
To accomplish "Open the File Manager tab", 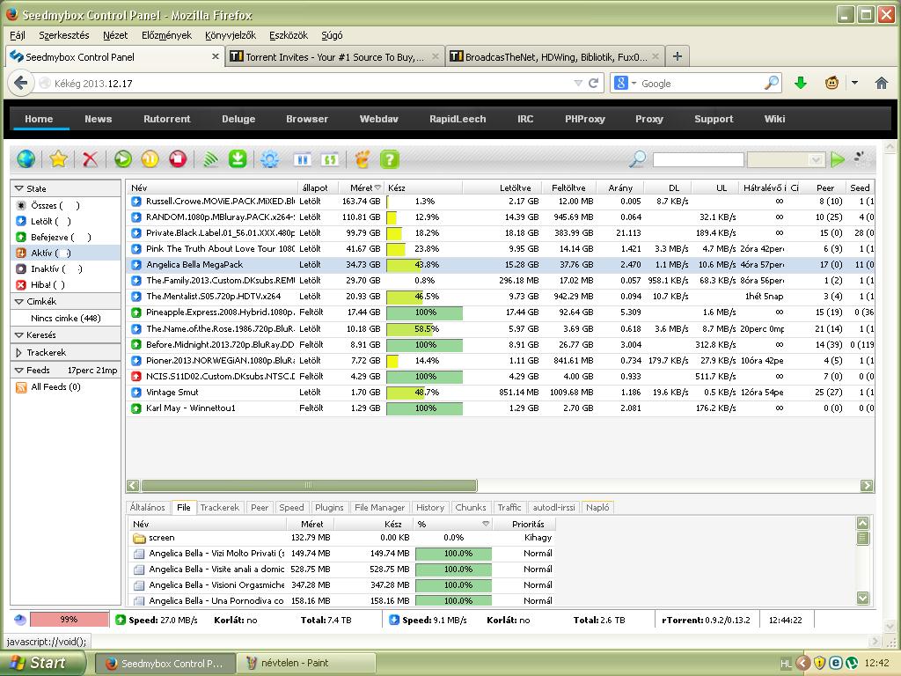I will tap(379, 508).
